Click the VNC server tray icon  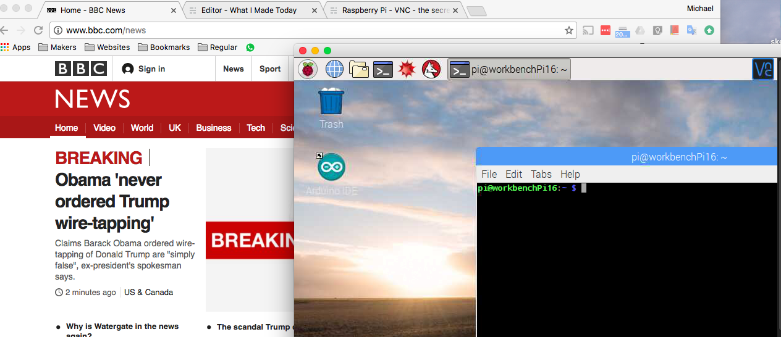[x=763, y=69]
